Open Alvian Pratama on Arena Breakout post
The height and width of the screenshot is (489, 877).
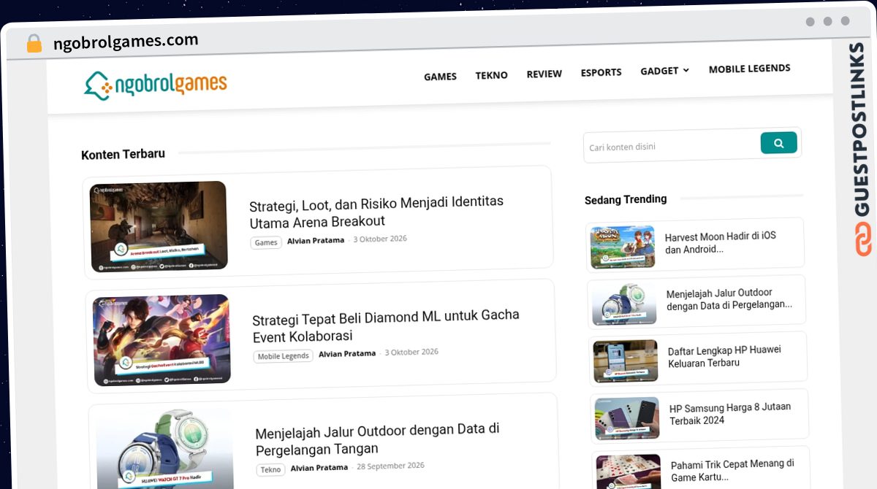316,240
